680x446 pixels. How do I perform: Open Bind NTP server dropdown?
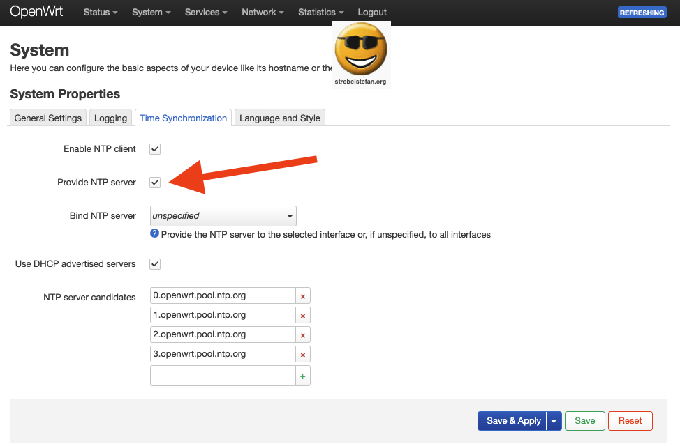click(x=223, y=216)
